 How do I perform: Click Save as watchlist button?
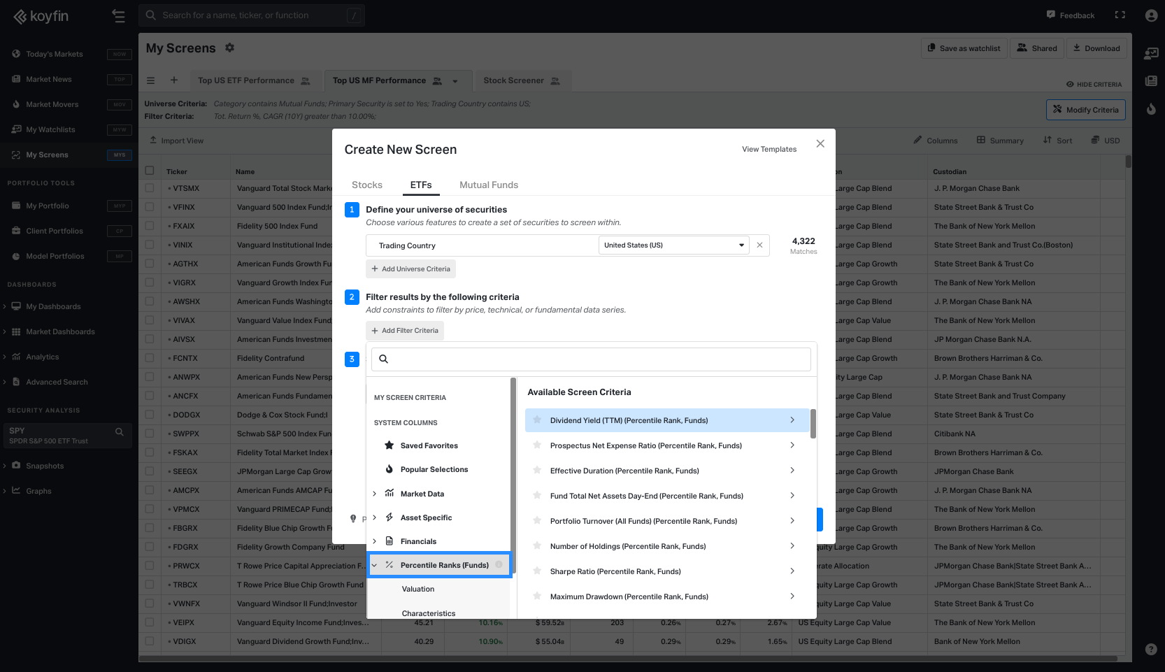(964, 48)
